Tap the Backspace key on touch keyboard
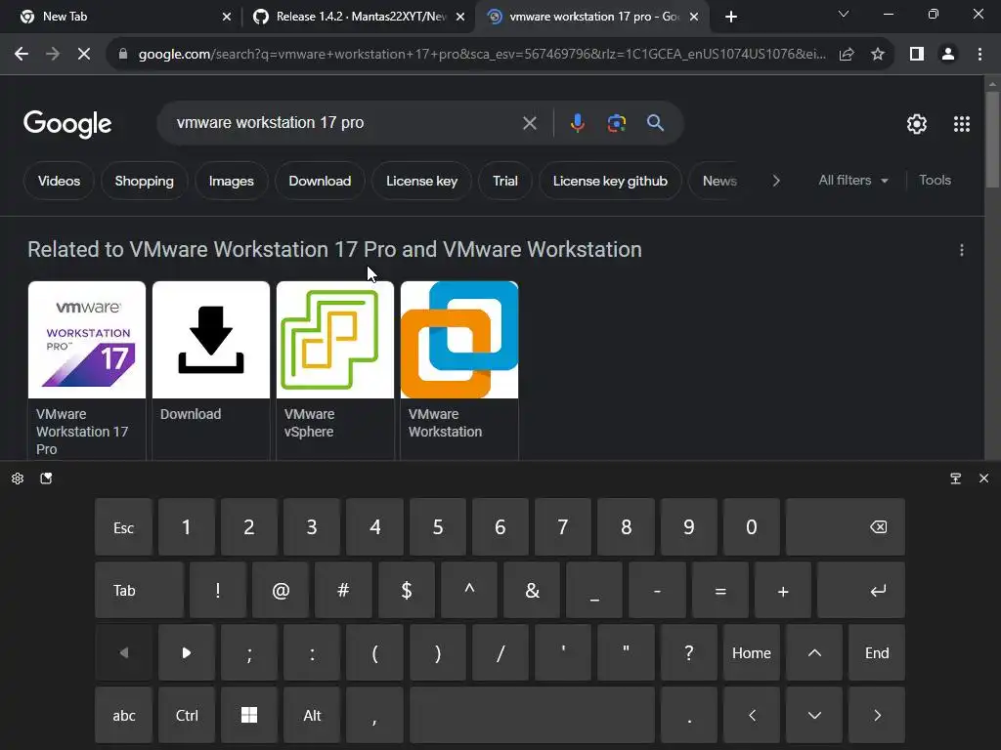Screen dimensions: 1001x750 [x=846, y=527]
